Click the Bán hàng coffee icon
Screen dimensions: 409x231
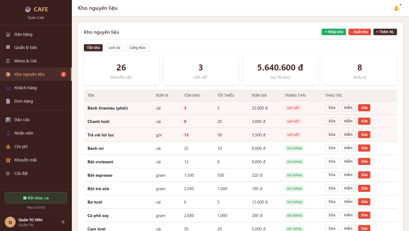click(x=8, y=34)
